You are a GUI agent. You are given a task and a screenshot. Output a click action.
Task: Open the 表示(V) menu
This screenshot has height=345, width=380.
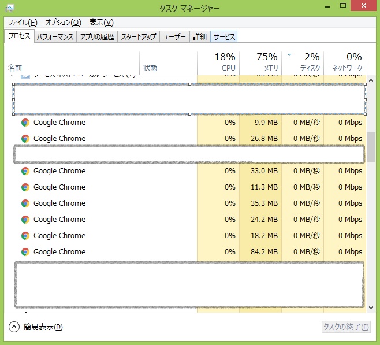101,23
